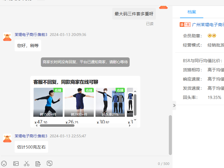
Task: Open the product showing 回头率21%
Action: point(110,102)
